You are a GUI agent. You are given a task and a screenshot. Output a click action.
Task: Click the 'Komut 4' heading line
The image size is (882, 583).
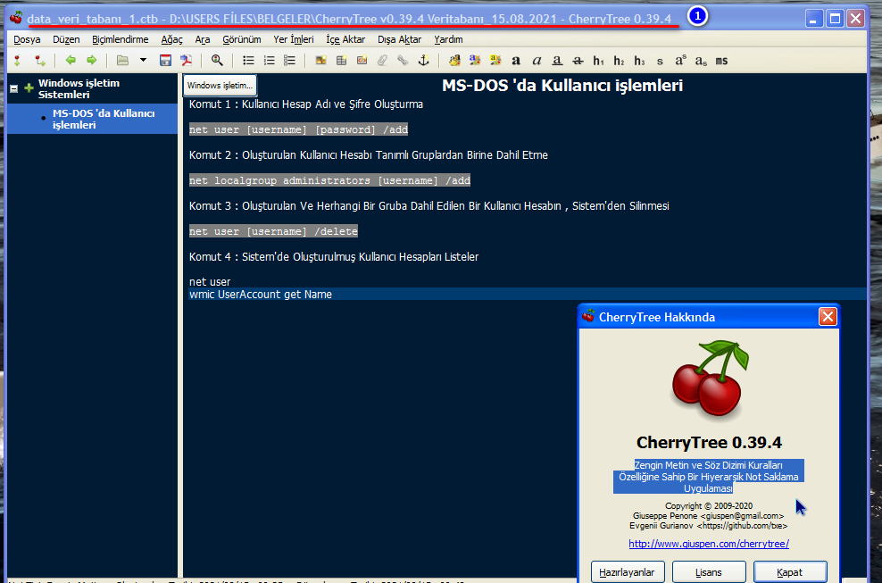334,256
